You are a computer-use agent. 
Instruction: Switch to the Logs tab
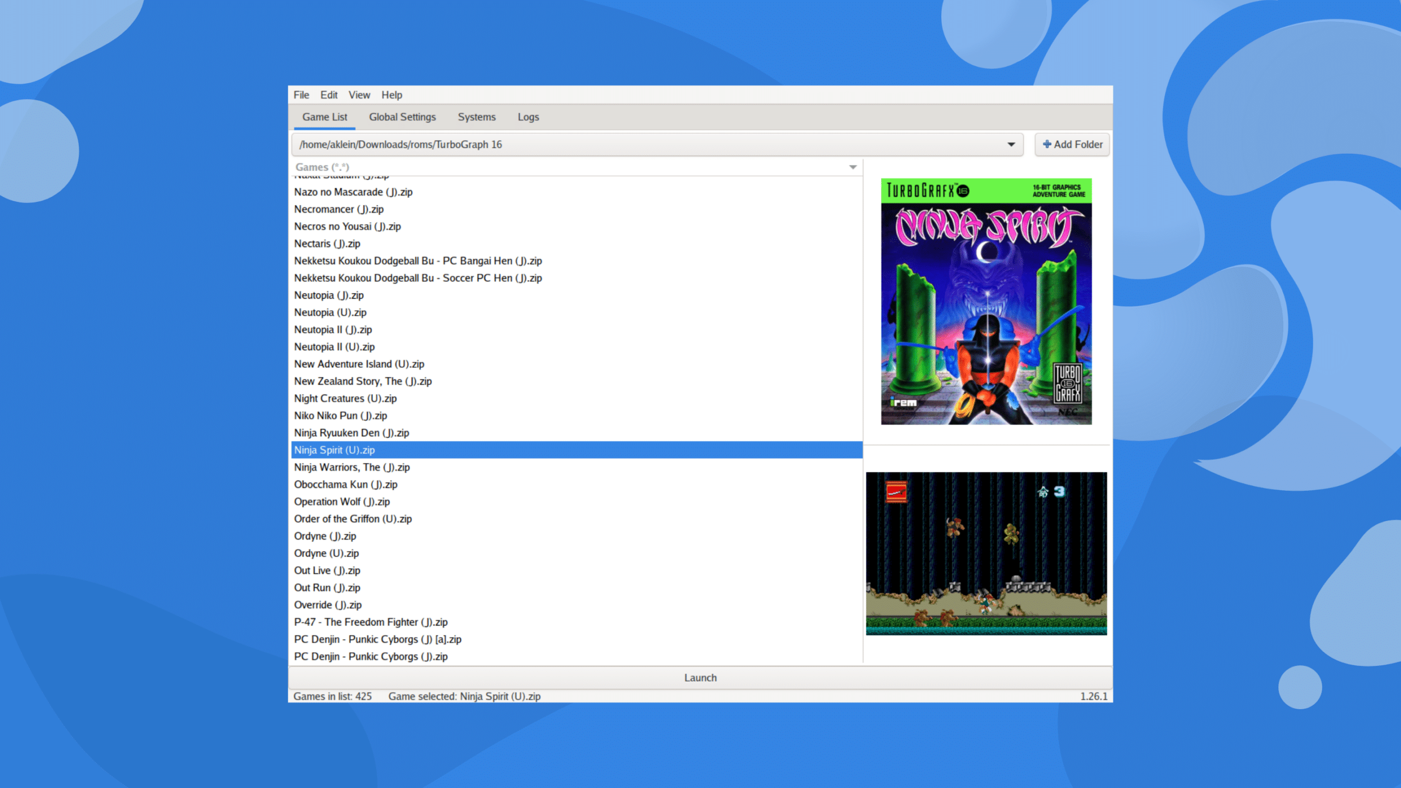(528, 117)
